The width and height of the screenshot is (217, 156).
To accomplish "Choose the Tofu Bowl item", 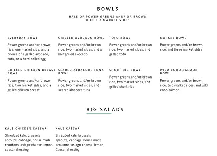I will (x=120, y=38).
